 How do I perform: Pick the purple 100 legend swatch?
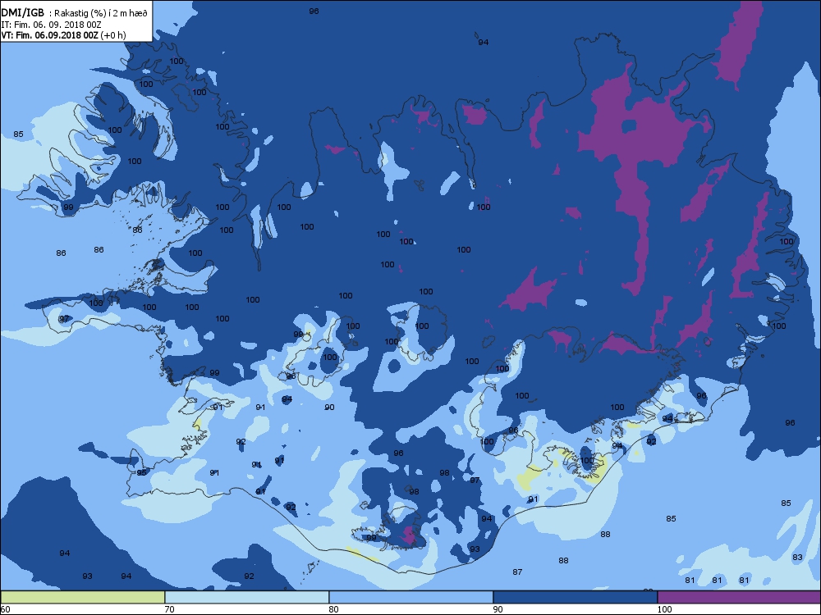739,597
